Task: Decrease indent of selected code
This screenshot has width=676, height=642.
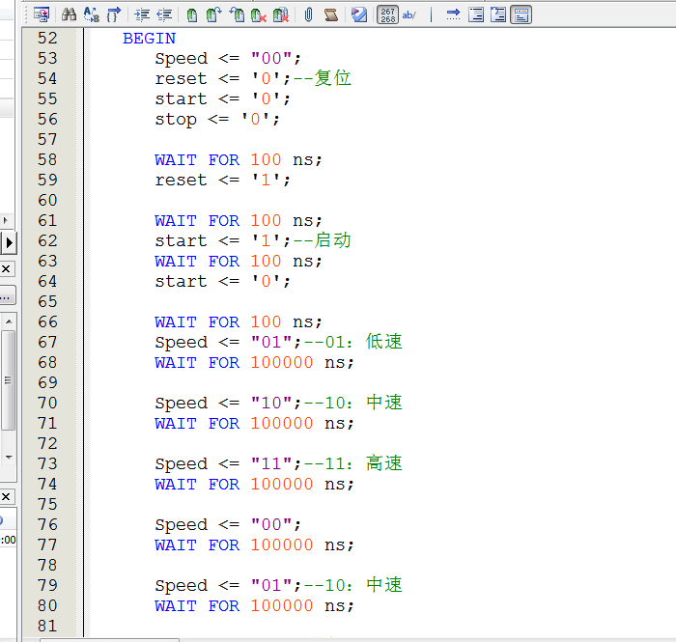Action: click(x=164, y=14)
